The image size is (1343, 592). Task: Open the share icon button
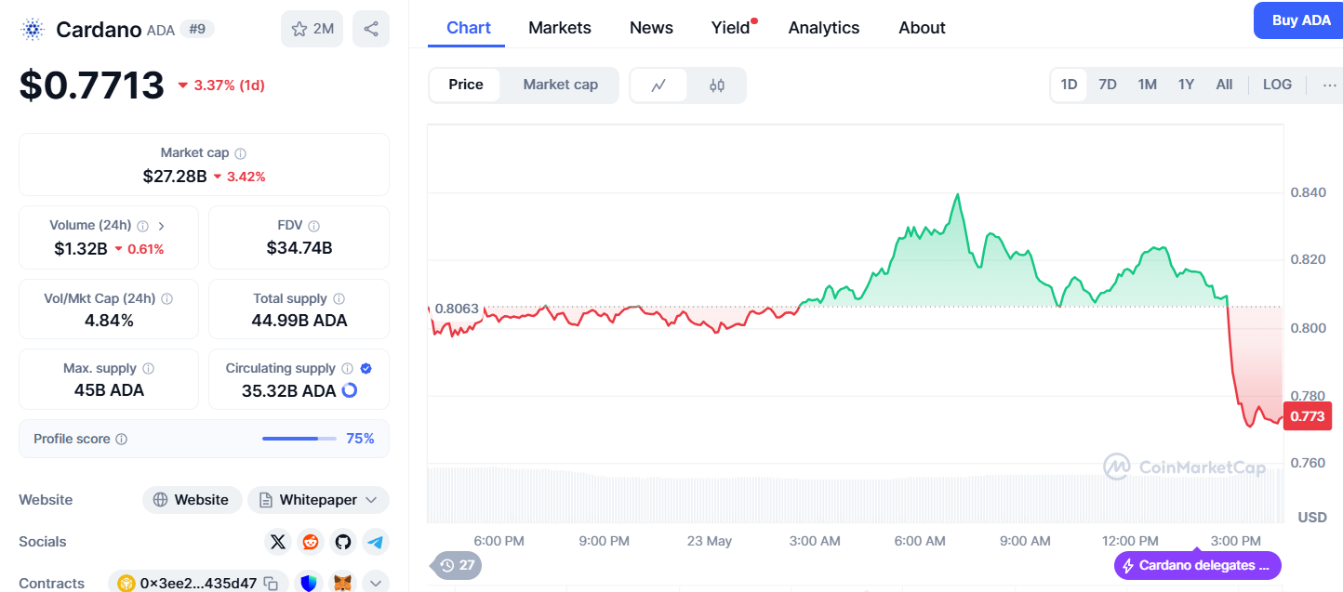pyautogui.click(x=371, y=29)
